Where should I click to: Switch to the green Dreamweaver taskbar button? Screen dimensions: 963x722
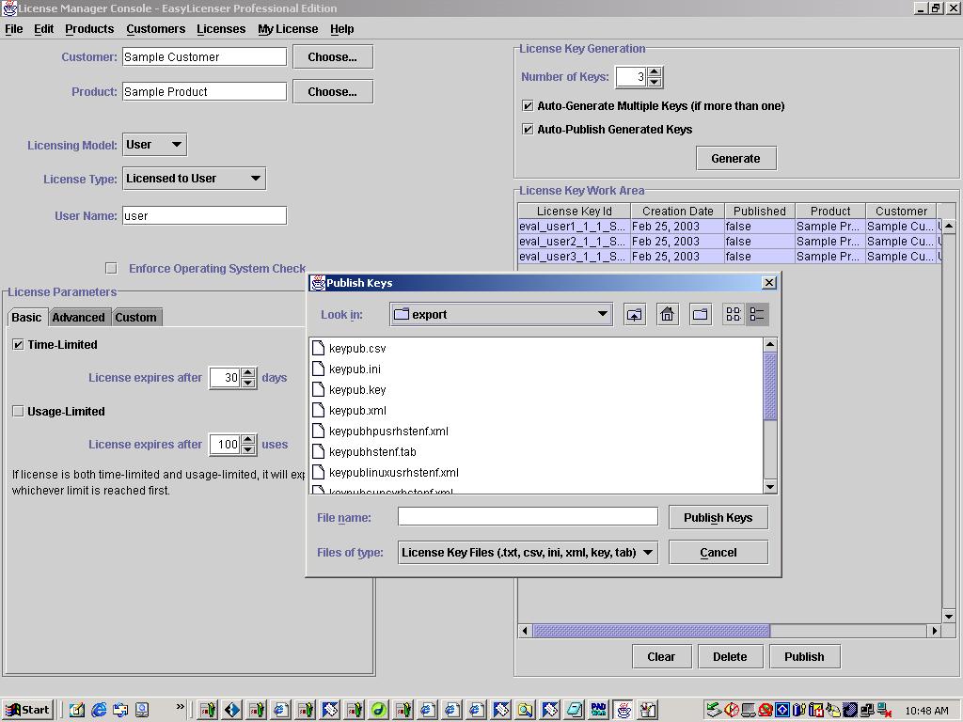378,710
